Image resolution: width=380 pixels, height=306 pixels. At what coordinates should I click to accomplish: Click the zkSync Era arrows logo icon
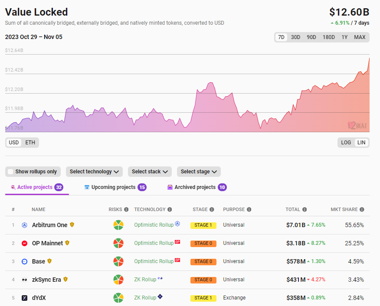pos(25,280)
